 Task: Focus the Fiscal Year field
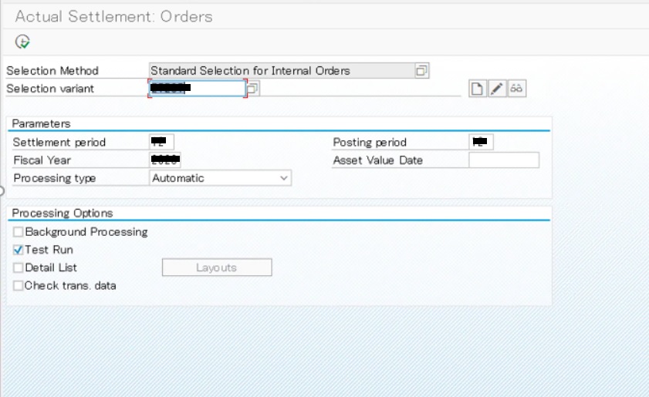click(166, 160)
